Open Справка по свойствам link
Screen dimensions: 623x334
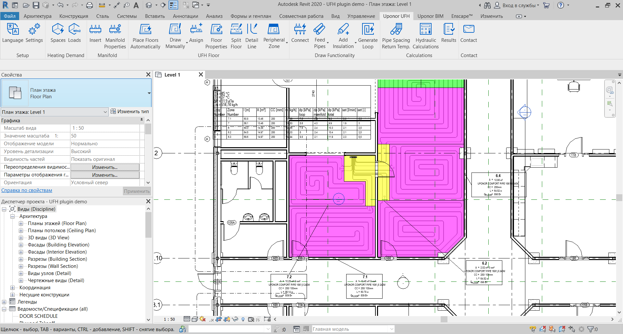click(x=27, y=190)
